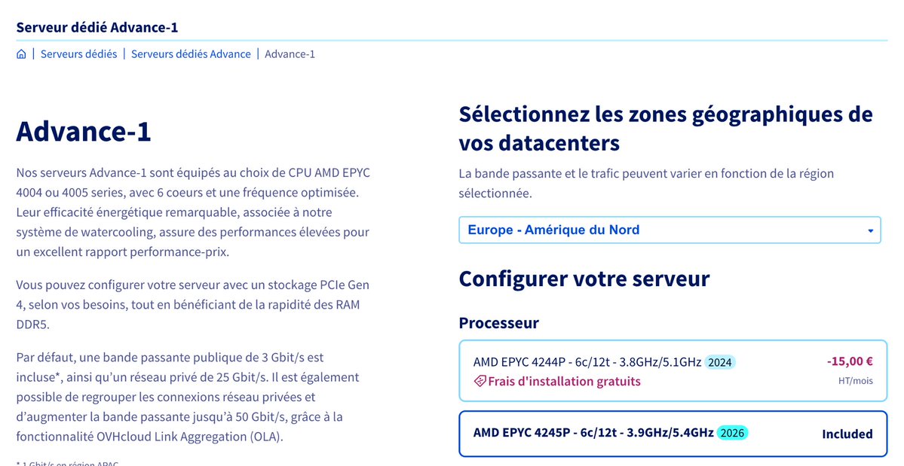Open the Serveurs dédiés breadcrumb link
Screen dimensions: 904x466
[x=78, y=54]
